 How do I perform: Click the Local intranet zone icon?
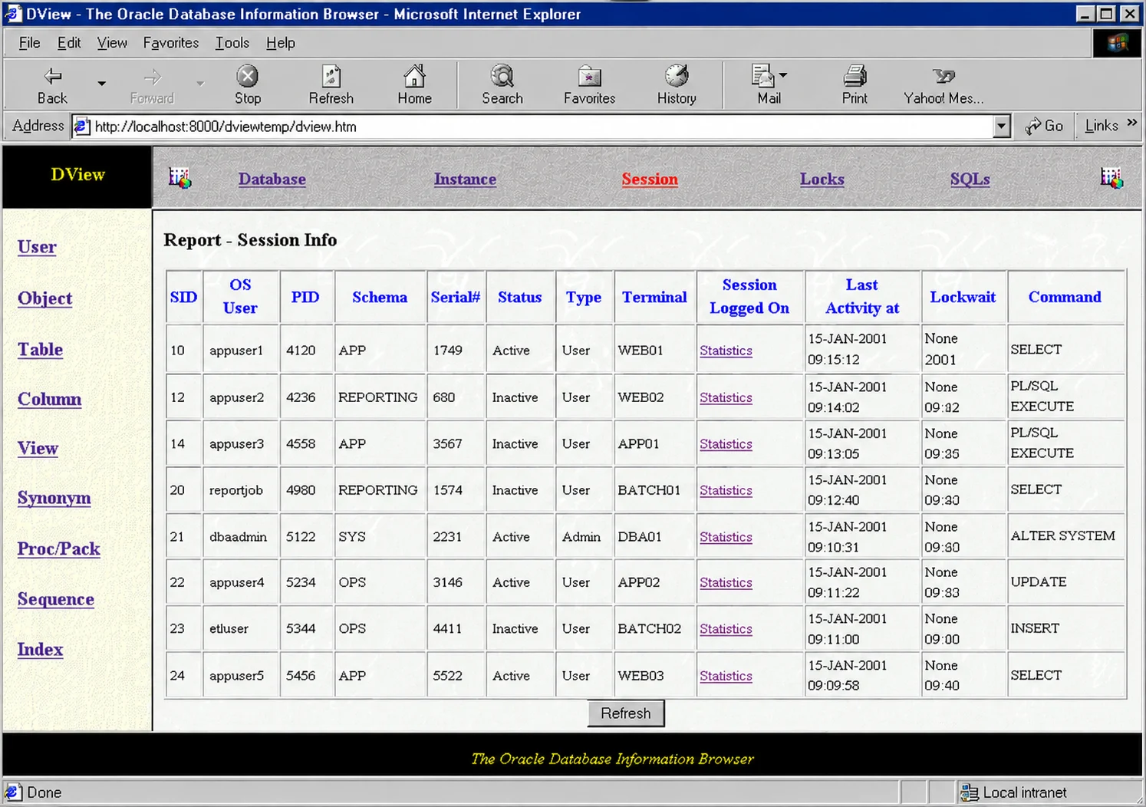[970, 792]
